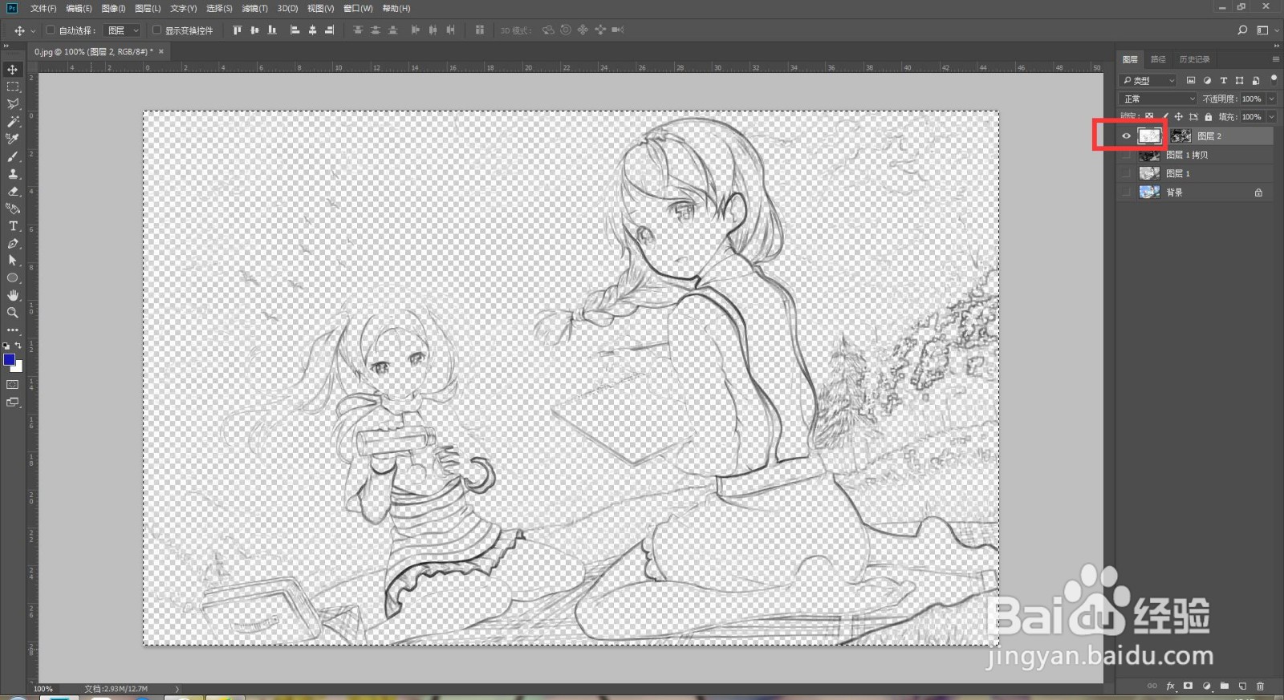This screenshot has width=1284, height=700.
Task: Filter layers by pixel image type
Action: pyautogui.click(x=1191, y=80)
